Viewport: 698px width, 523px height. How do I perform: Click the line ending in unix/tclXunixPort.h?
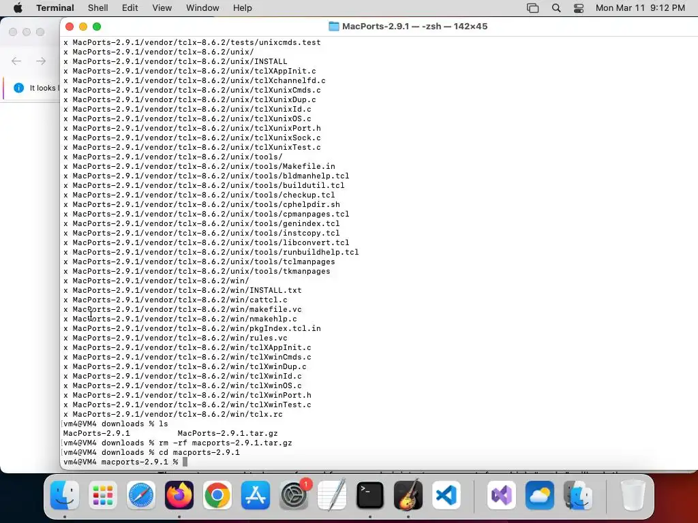(x=192, y=128)
